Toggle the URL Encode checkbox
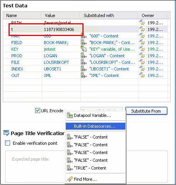This screenshot has width=176, height=185. 38,111
